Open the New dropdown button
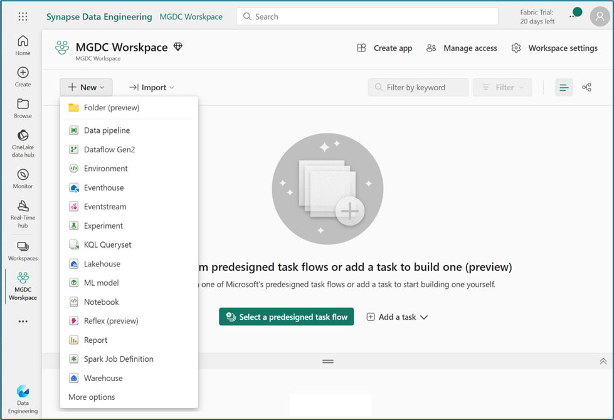 coord(86,87)
